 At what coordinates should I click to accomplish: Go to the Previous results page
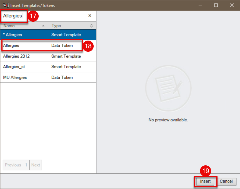tap(13, 165)
